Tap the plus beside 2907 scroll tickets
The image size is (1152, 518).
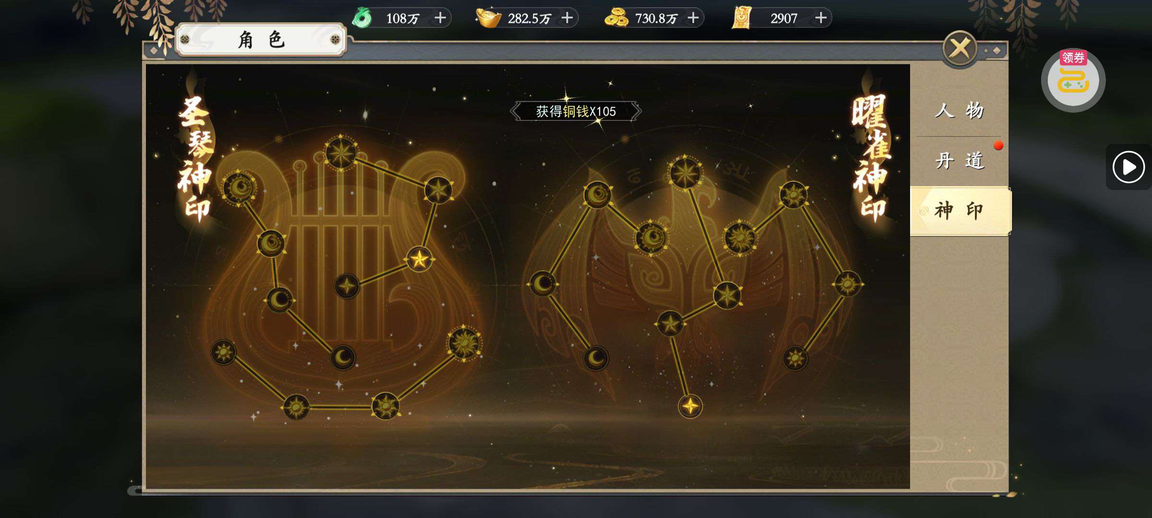pos(821,18)
